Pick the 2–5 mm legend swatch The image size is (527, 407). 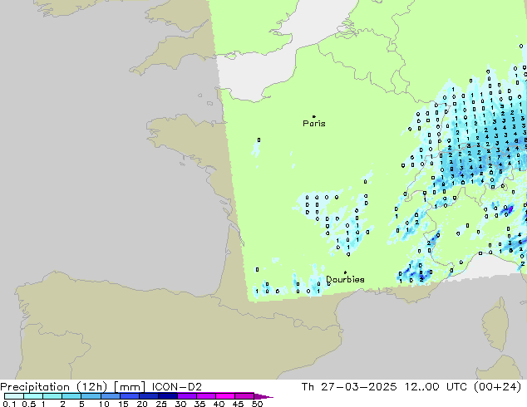point(71,396)
